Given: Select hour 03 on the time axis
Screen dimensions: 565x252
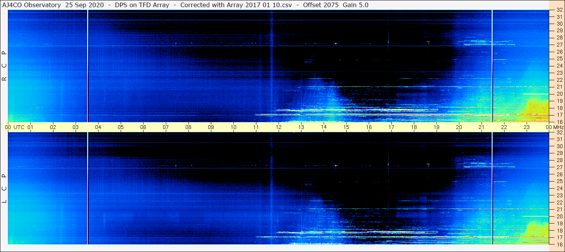Looking at the screenshot, I should point(76,127).
